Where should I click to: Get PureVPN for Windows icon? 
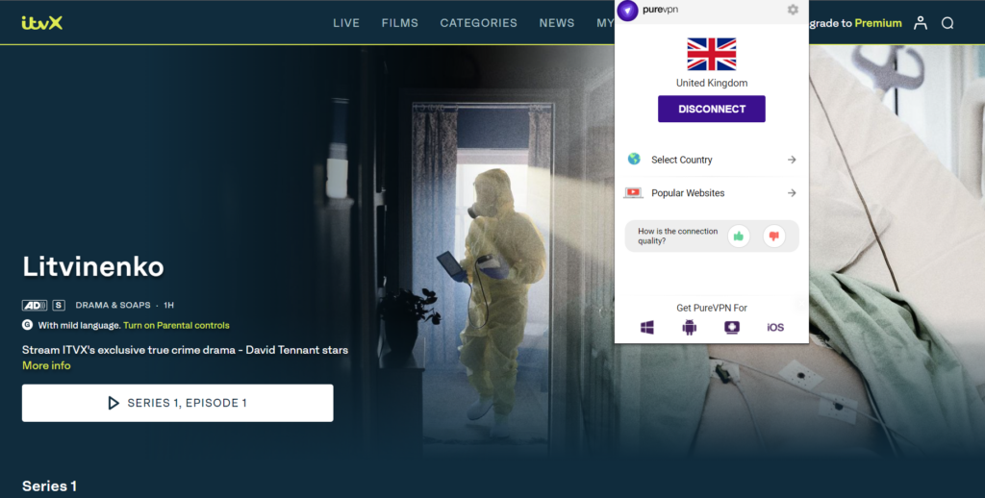point(647,328)
